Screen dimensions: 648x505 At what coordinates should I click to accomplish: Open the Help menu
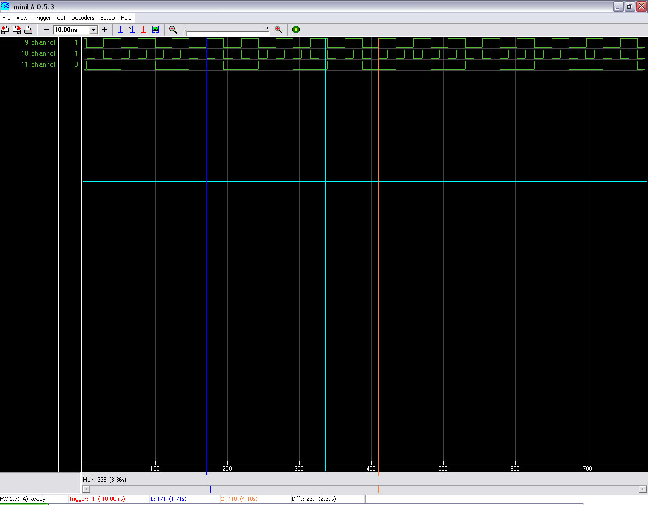click(x=126, y=18)
